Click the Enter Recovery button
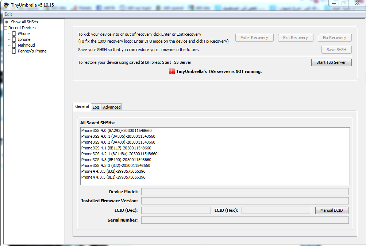366x246 pixels. coord(254,38)
